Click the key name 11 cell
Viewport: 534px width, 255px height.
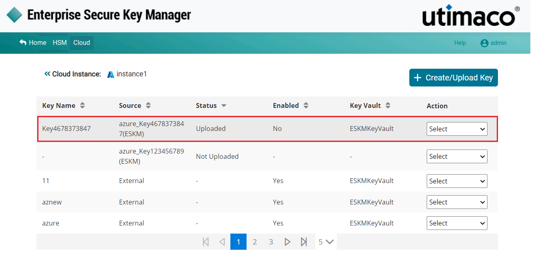[46, 181]
